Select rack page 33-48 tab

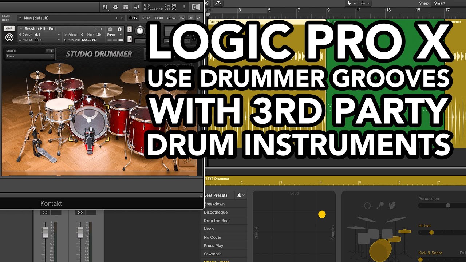[x=158, y=18]
